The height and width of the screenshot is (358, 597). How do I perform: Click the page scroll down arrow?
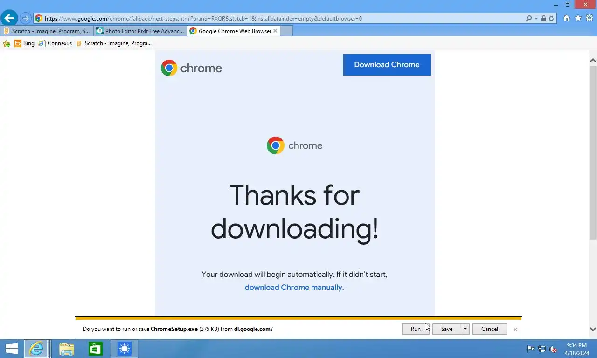(593, 329)
